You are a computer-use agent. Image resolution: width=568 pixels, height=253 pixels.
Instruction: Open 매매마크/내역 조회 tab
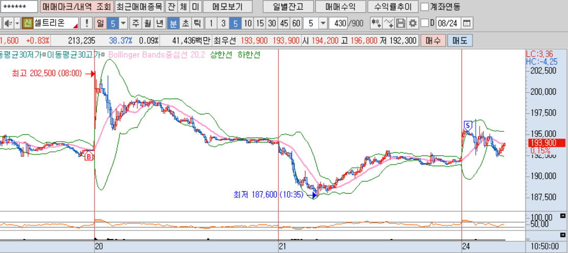pyautogui.click(x=77, y=7)
